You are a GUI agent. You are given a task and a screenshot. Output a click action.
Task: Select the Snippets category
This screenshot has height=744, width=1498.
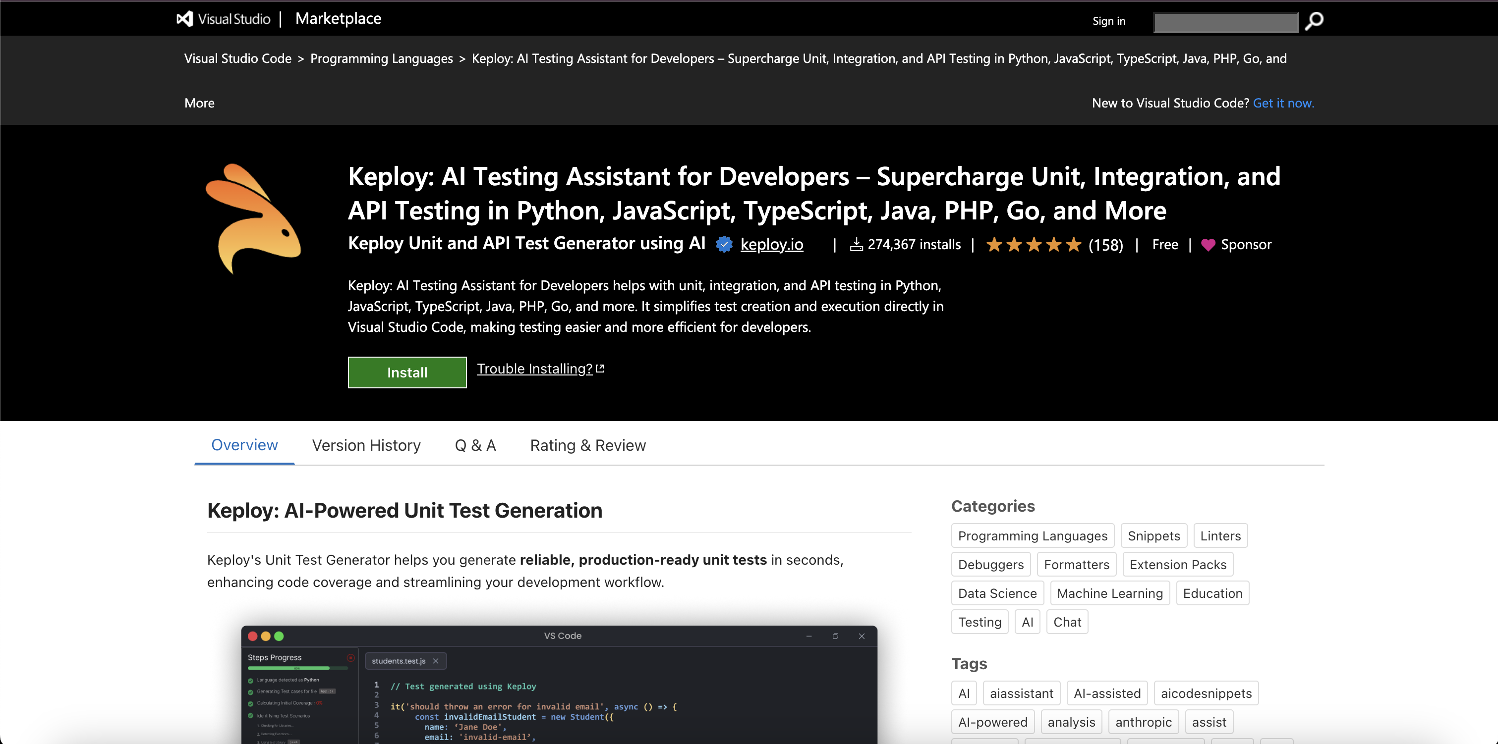point(1154,536)
